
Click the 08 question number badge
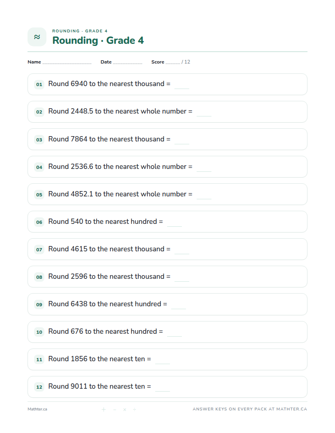point(39,277)
